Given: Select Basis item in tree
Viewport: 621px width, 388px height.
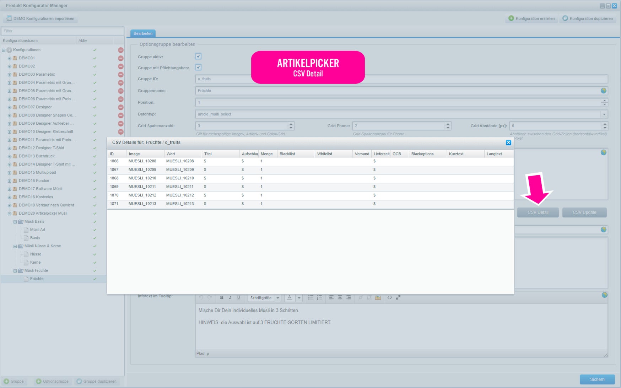Looking at the screenshot, I should 35,238.
